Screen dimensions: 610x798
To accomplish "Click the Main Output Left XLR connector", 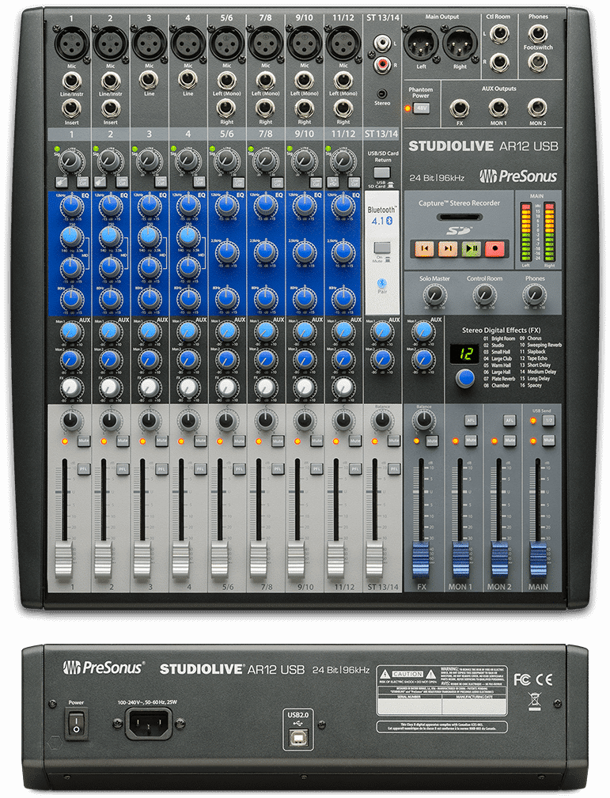I will click(421, 43).
